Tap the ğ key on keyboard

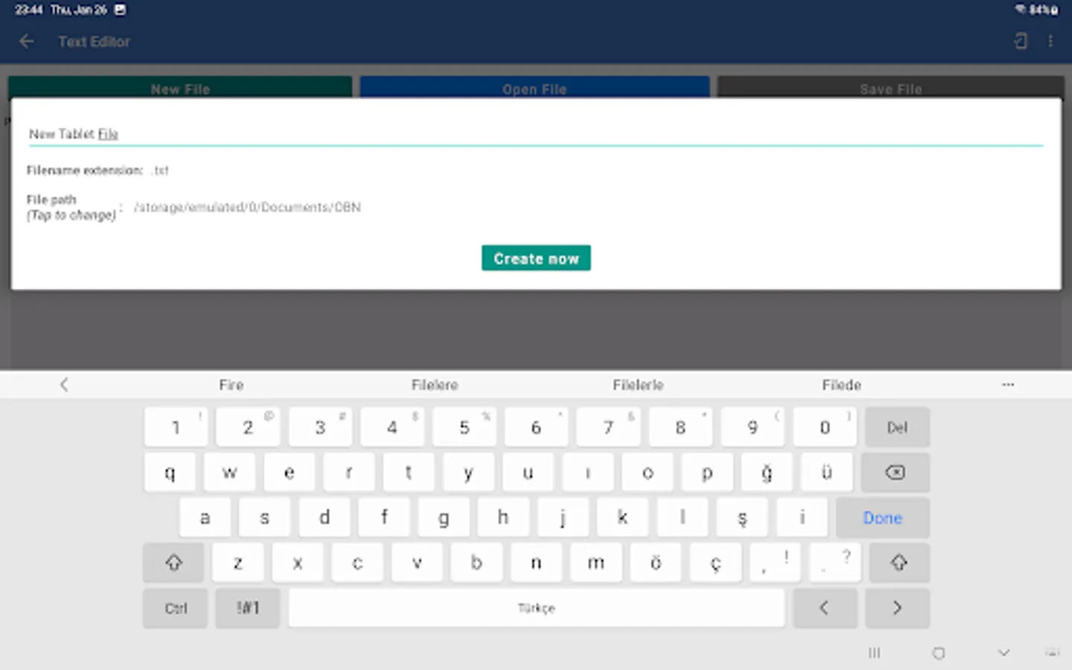pos(767,473)
